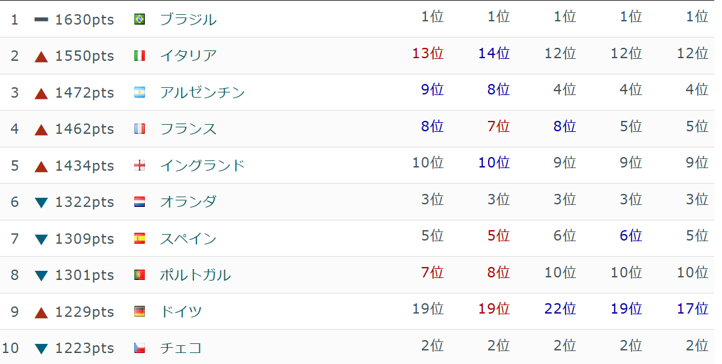Open the イングランド team link

tap(202, 166)
